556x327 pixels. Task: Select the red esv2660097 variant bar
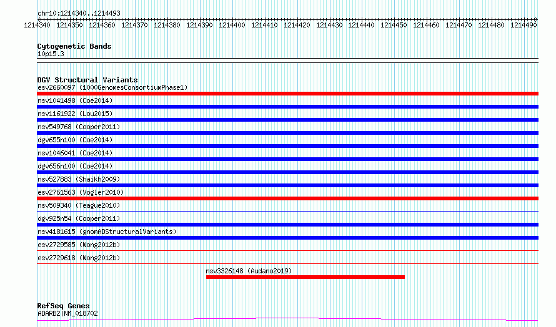pos(287,94)
